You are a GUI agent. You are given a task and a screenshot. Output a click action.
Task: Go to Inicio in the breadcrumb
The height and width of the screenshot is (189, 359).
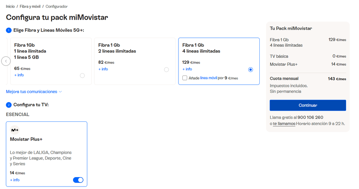(10, 6)
